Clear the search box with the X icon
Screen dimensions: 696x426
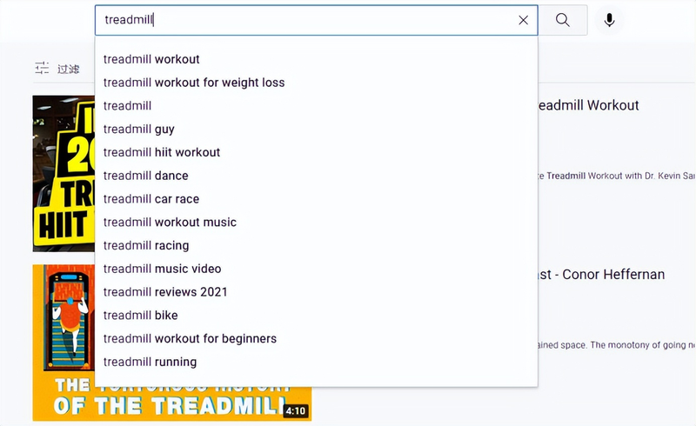pos(523,20)
